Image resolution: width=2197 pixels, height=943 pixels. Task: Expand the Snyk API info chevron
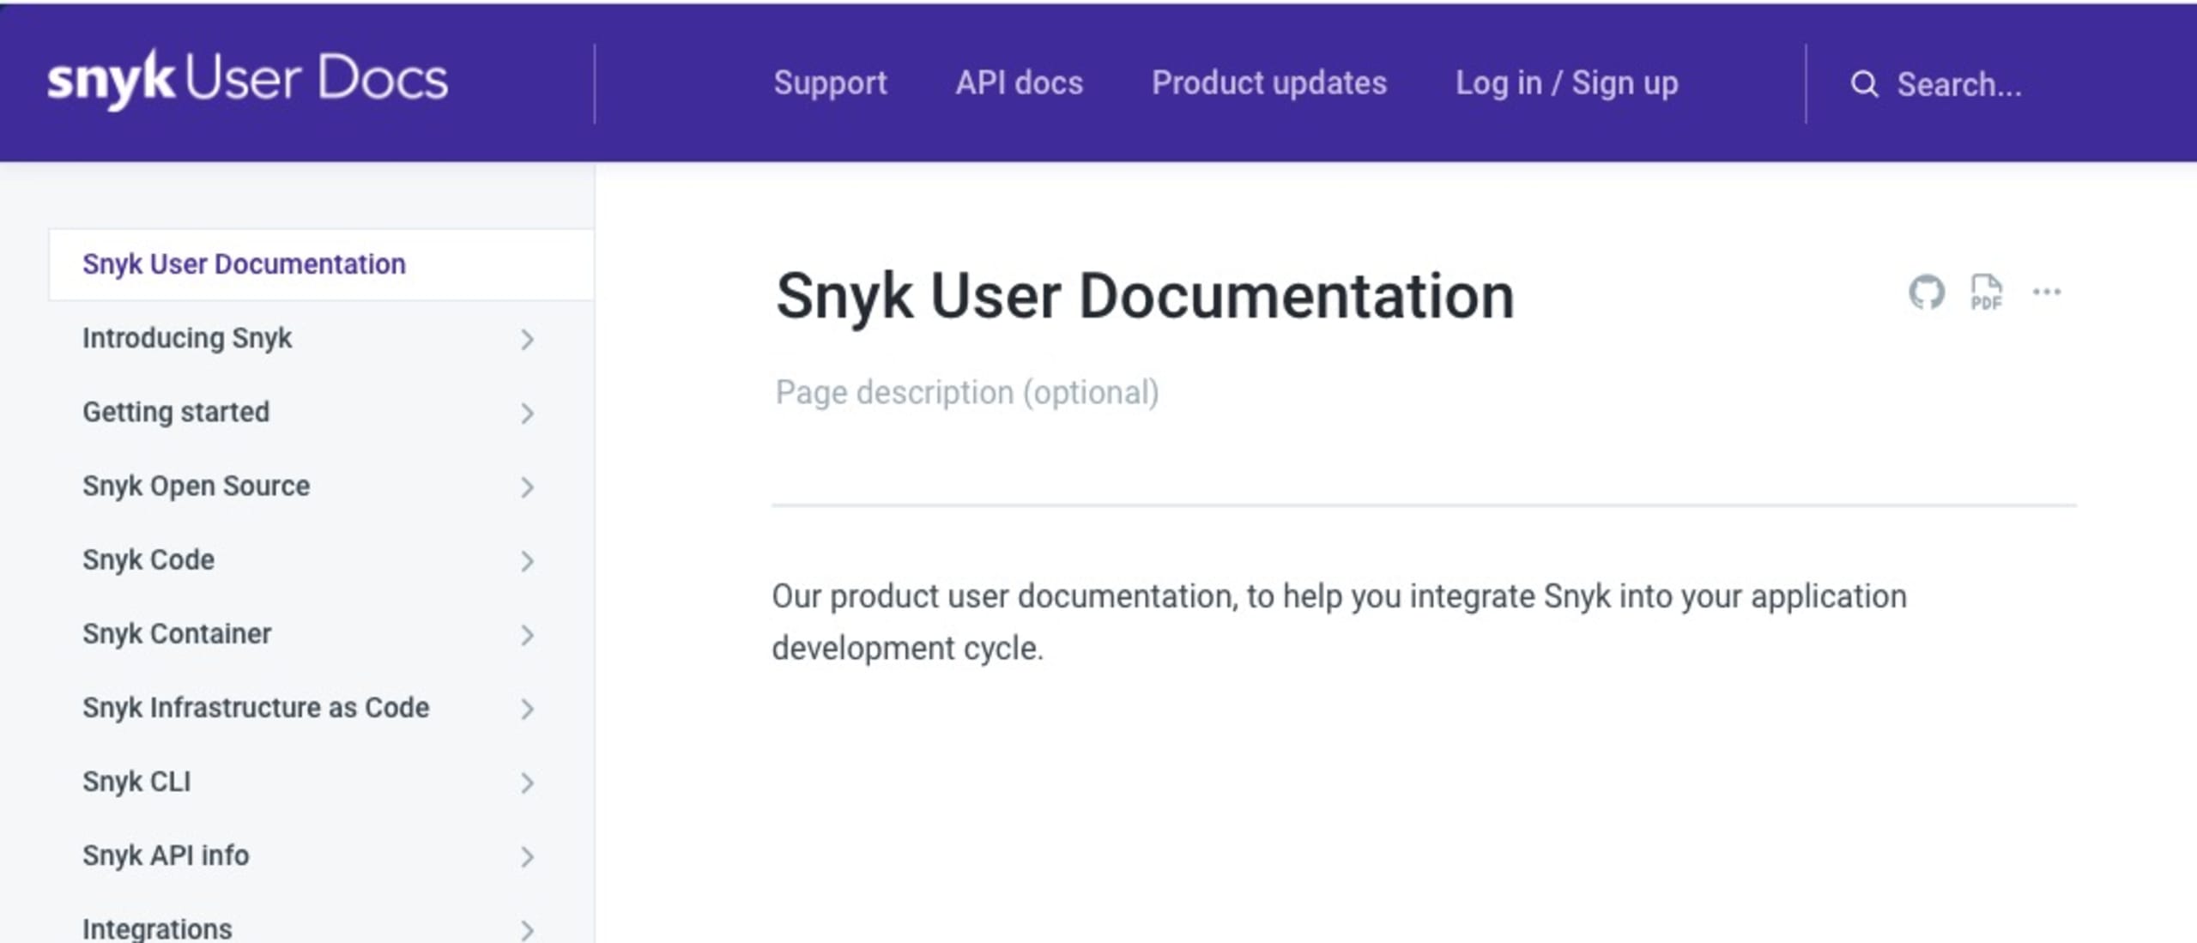(x=527, y=855)
